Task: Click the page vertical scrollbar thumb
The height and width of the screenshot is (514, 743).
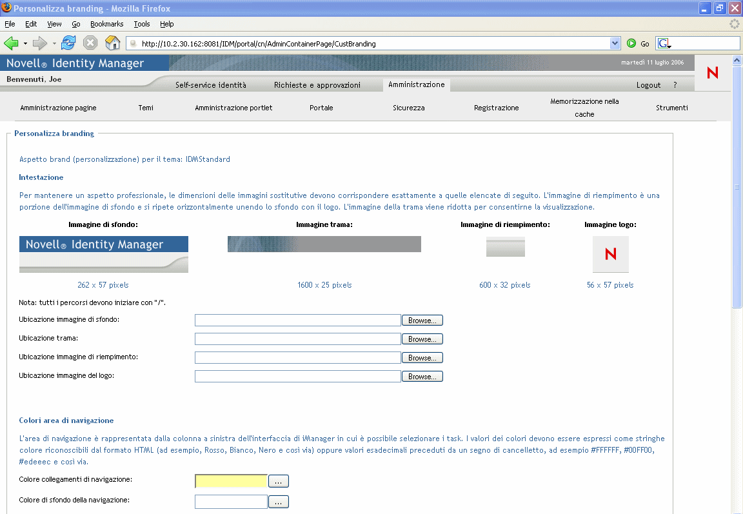Action: (x=737, y=187)
